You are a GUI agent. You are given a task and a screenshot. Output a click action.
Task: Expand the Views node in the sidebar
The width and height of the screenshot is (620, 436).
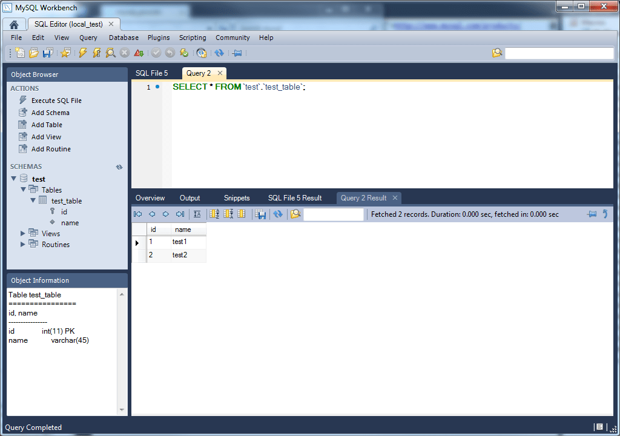click(23, 233)
